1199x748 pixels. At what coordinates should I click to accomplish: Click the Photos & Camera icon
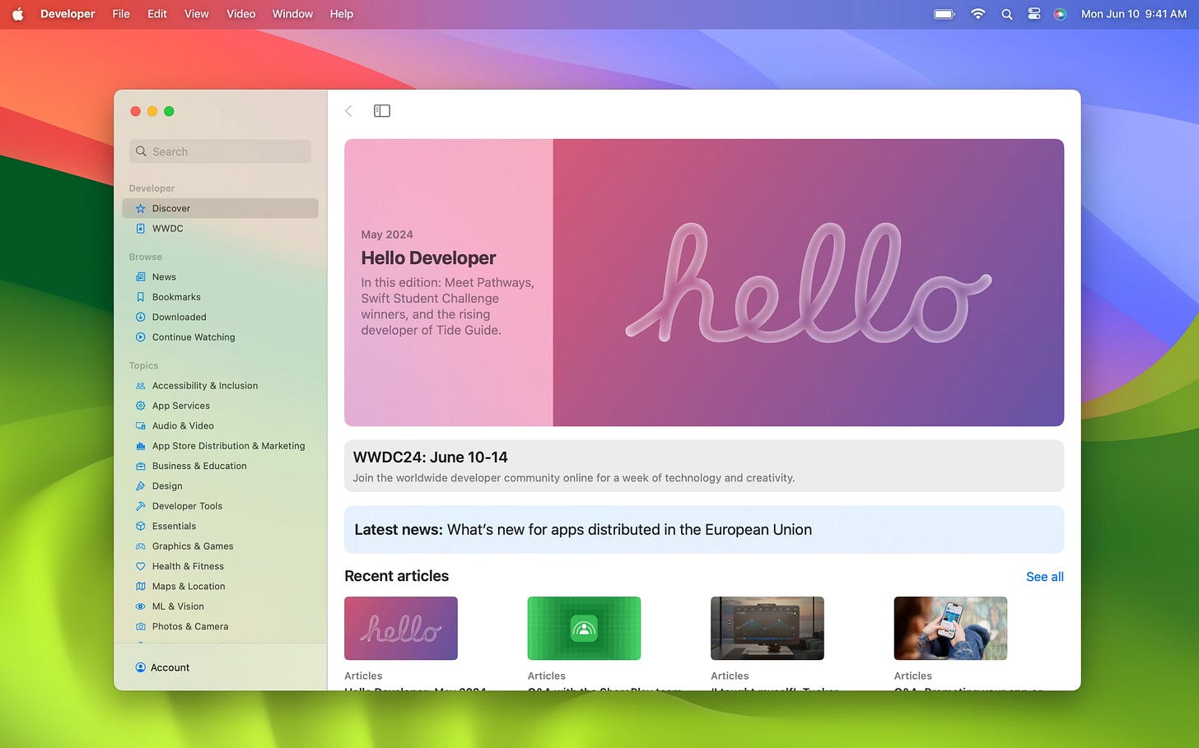(x=140, y=627)
